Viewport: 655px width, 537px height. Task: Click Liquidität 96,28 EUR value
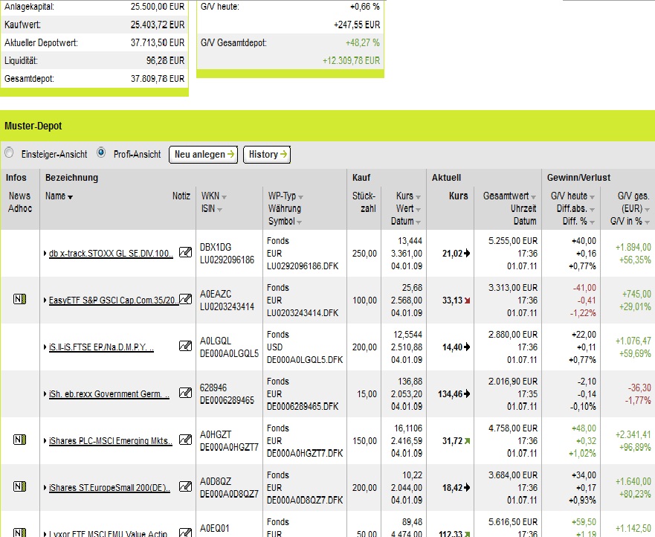coord(165,60)
